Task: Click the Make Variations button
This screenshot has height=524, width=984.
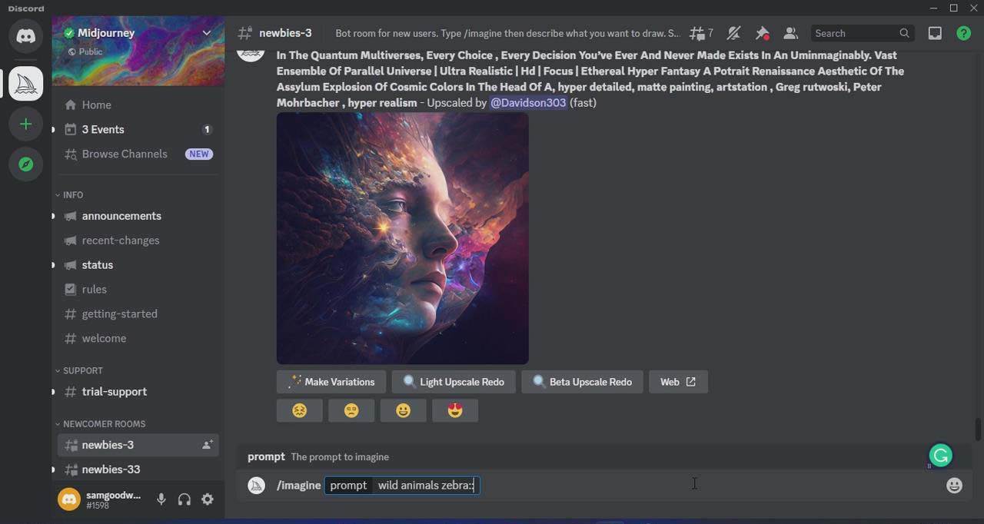Action: [331, 382]
